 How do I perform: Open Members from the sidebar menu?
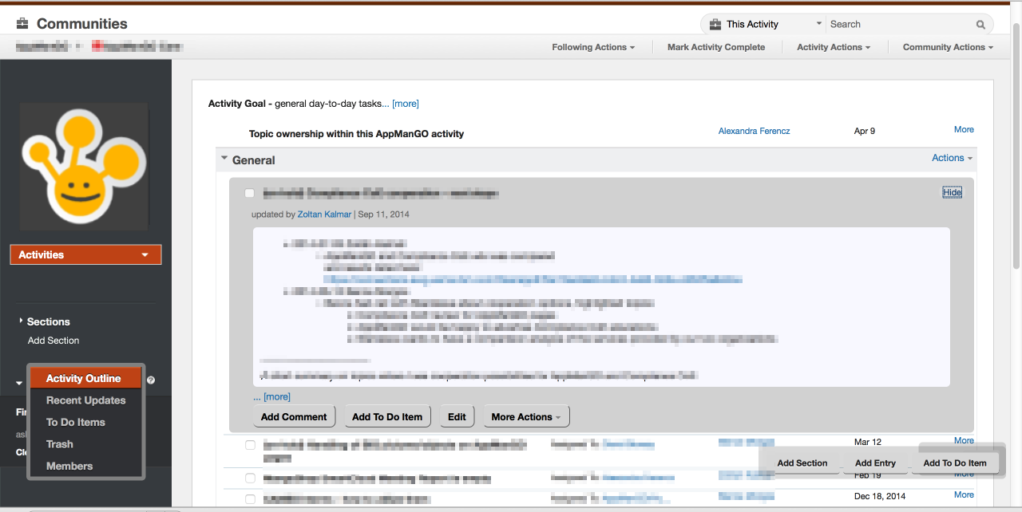pos(69,466)
